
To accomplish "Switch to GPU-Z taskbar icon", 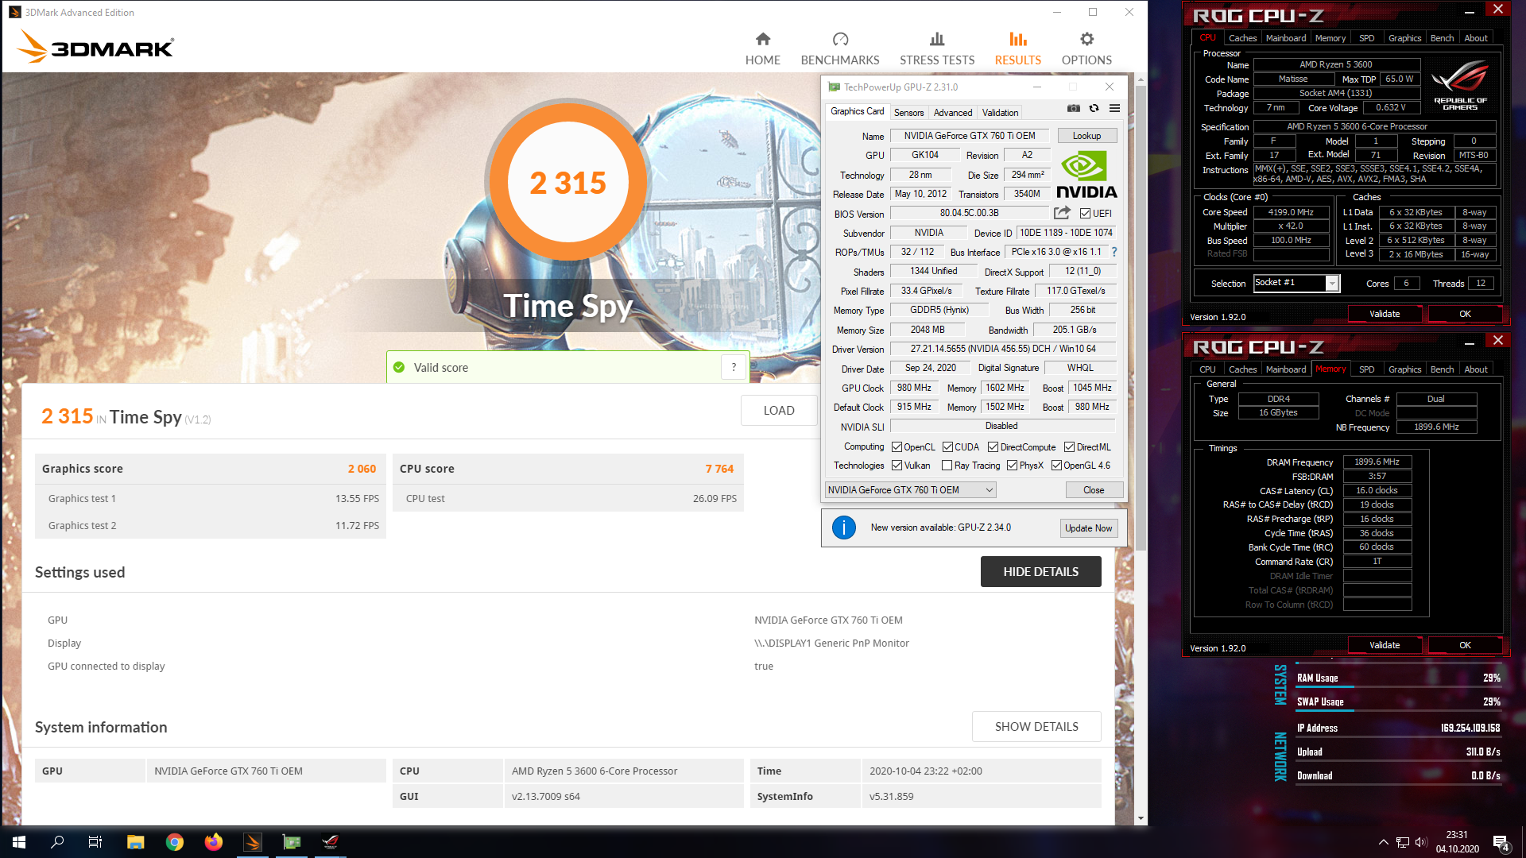I will [x=292, y=842].
